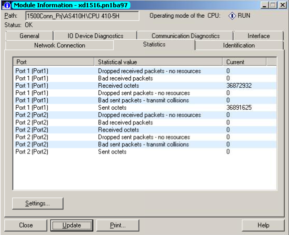Image resolution: width=289 pixels, height=235 pixels.
Task: Show the Identification tab
Action: 239,45
